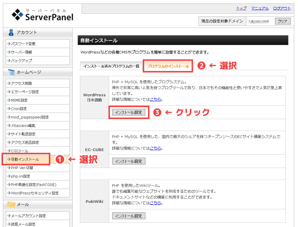Viewport: 298px width, 227px height.
Task: Open 迷惑メール設定 in the sidebar
Action: coord(38,224)
